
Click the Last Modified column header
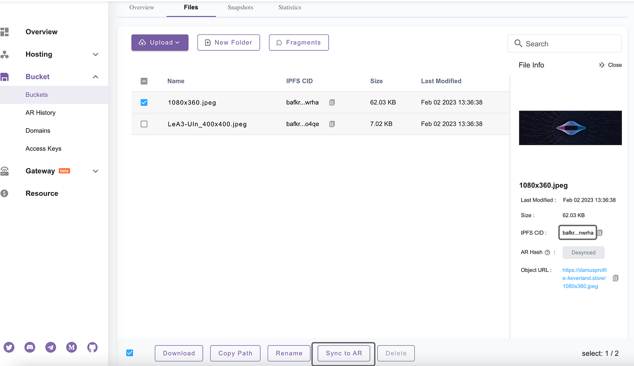click(x=441, y=81)
